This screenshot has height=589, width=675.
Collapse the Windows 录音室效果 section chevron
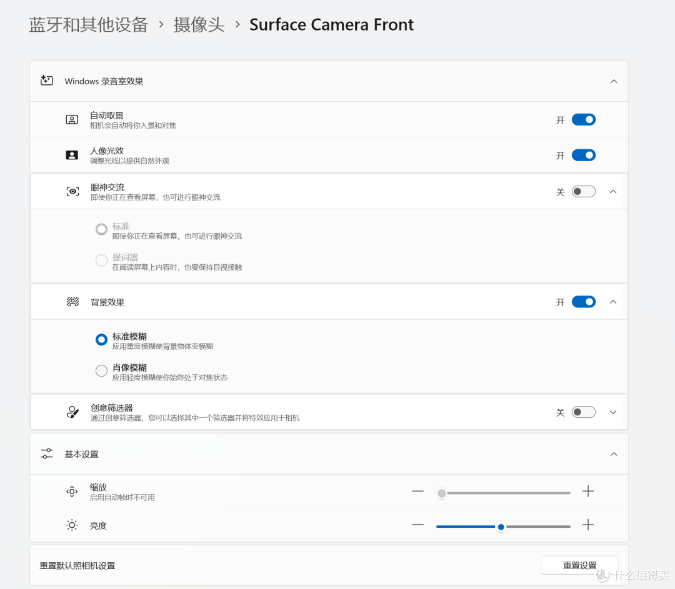[x=614, y=81]
